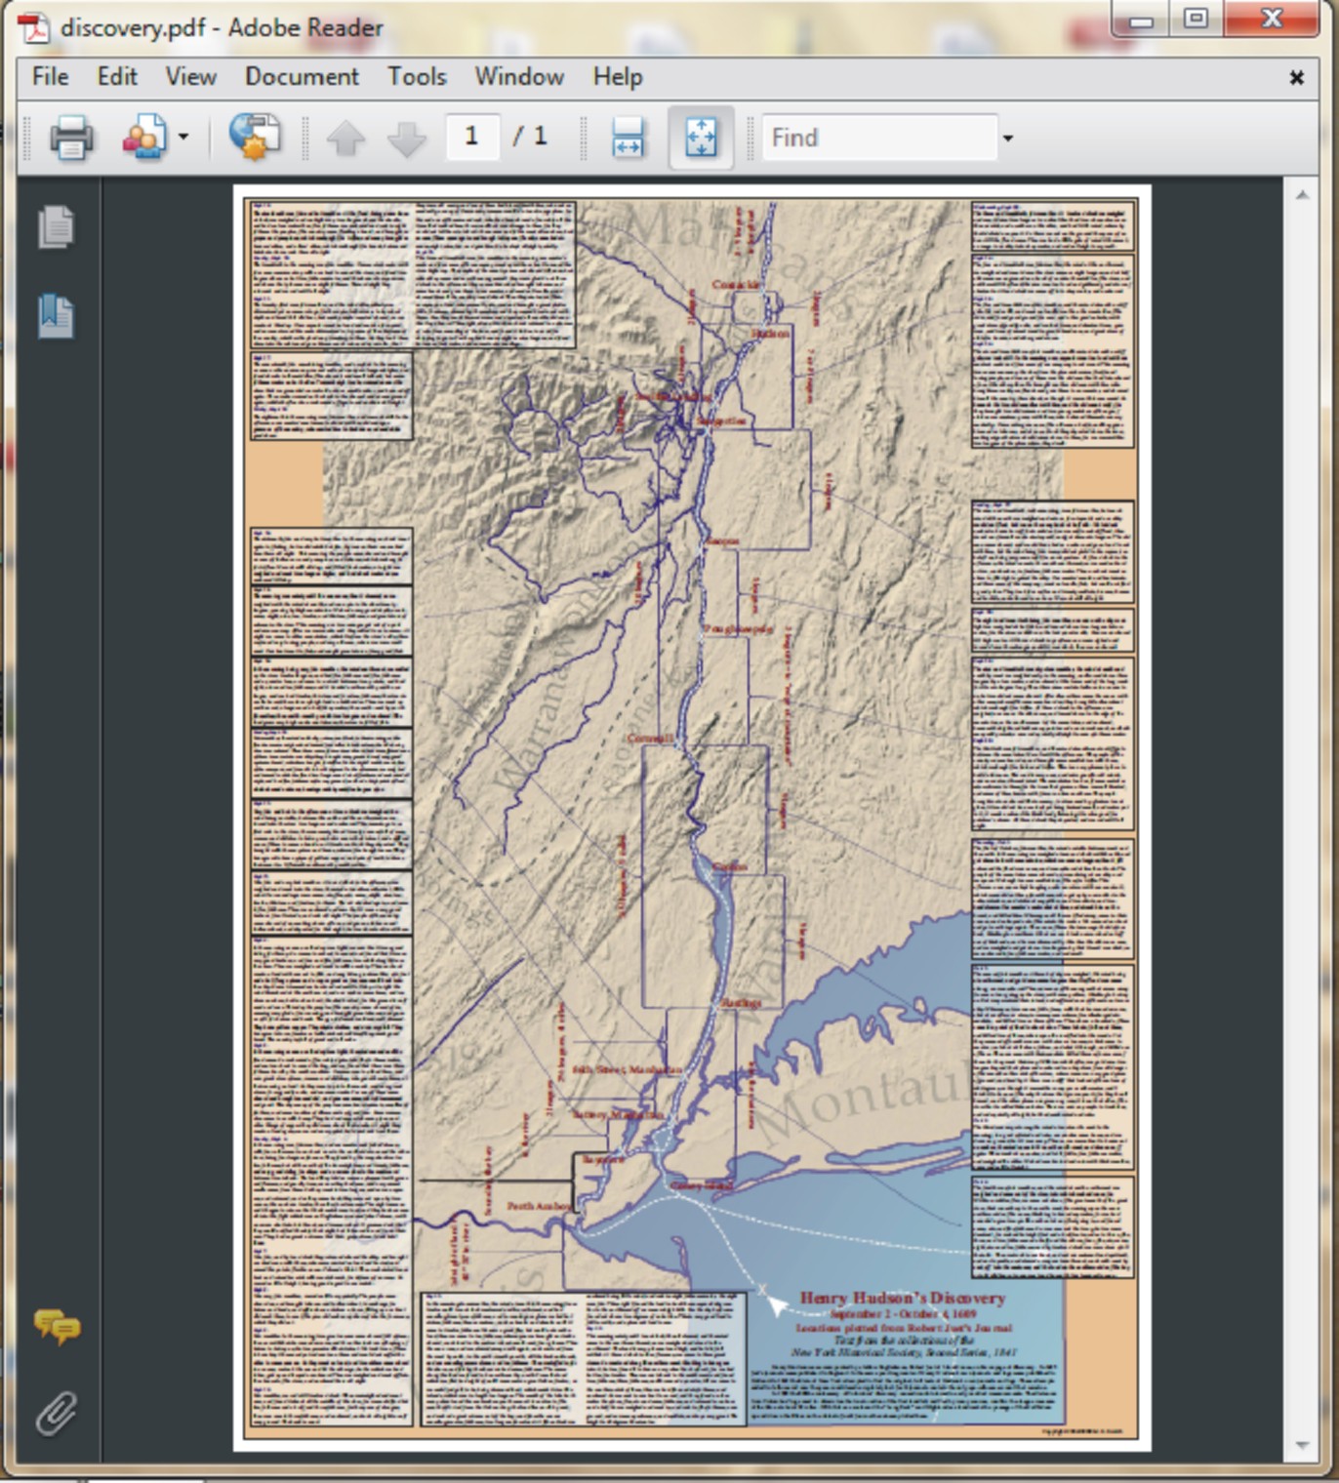Image resolution: width=1339 pixels, height=1483 pixels.
Task: Select the Fit Width scrolling icon
Action: click(x=628, y=138)
